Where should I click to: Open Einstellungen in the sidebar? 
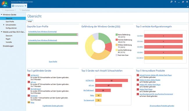click(x=8, y=46)
